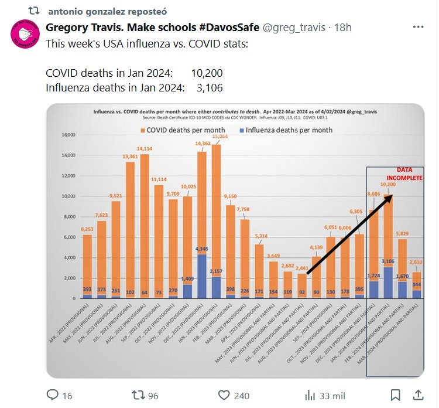This screenshot has width=439, height=408.
Task: Open the 18h timestamp link
Action: pyautogui.click(x=343, y=27)
